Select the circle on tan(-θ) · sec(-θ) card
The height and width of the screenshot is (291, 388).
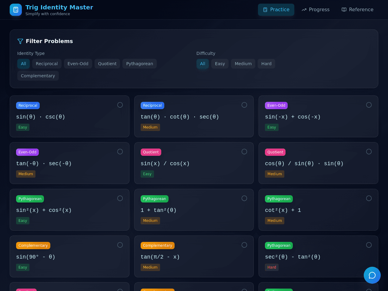[120, 152]
